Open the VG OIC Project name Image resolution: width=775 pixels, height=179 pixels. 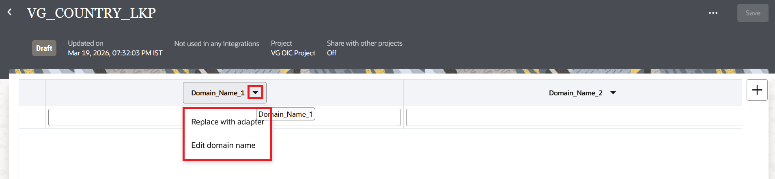(x=293, y=53)
